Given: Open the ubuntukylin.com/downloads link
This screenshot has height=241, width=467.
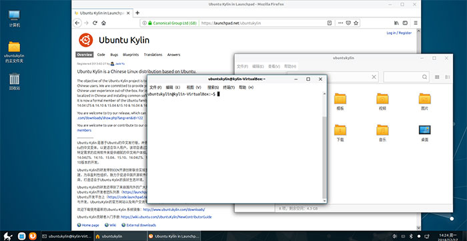Looking at the screenshot, I should tap(174, 210).
